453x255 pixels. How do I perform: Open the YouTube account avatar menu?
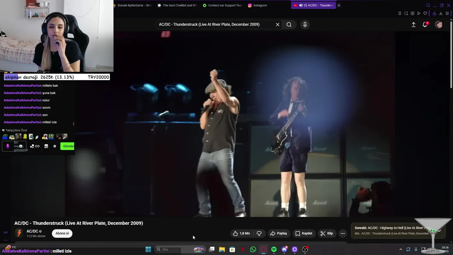438,24
